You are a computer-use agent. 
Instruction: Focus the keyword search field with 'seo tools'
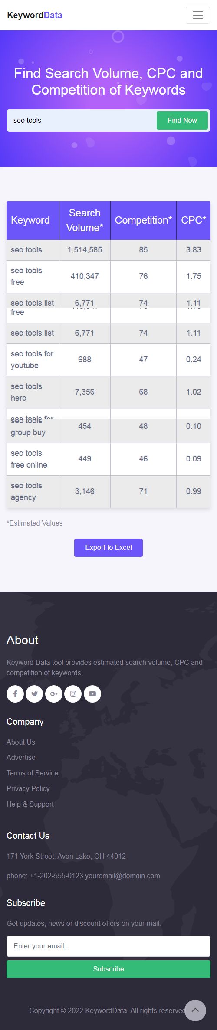pos(82,121)
